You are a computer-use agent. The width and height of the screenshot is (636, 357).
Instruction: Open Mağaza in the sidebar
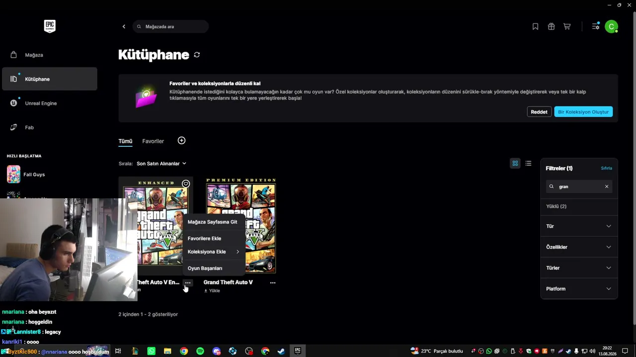coord(50,55)
